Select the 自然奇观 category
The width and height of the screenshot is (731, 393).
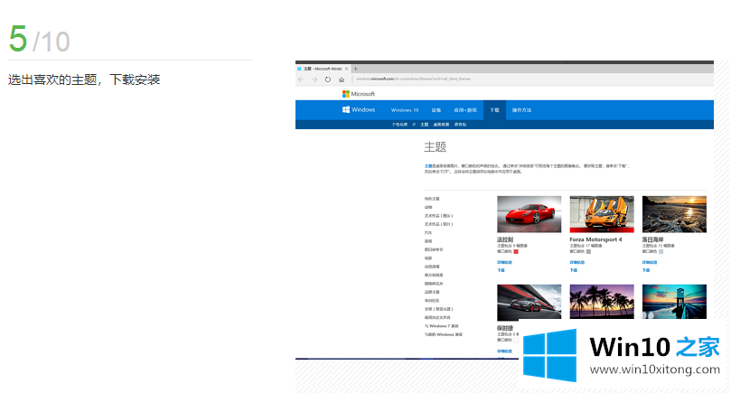pos(432,267)
